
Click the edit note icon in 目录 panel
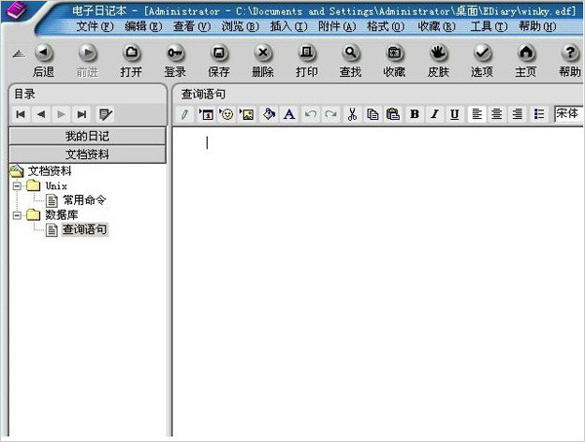point(105,114)
